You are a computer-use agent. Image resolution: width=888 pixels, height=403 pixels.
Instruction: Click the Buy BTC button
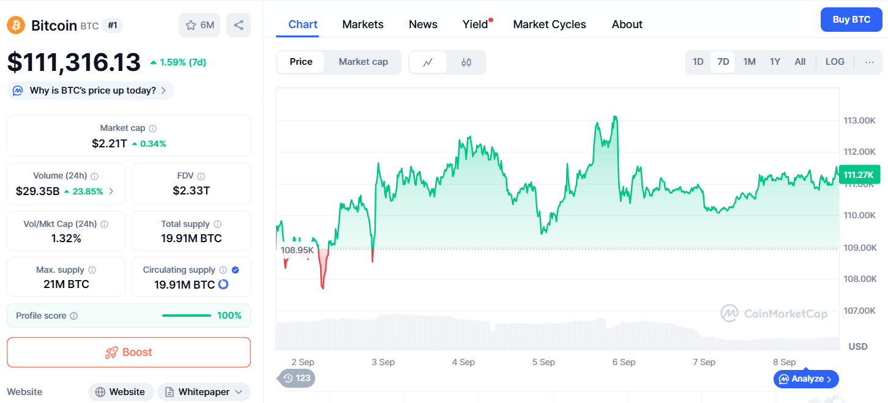[x=851, y=20]
